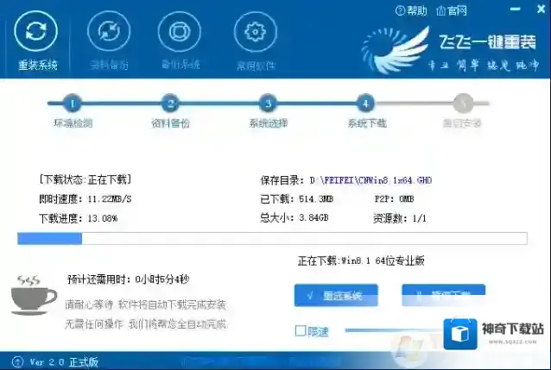Click step 3 系统选择 circle
Screen dimensions: 551x370
pyautogui.click(x=268, y=103)
